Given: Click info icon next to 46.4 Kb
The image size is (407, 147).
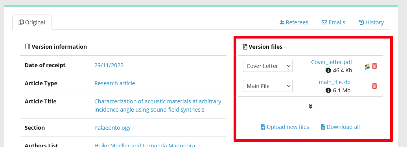Looking at the screenshot, I should point(328,70).
